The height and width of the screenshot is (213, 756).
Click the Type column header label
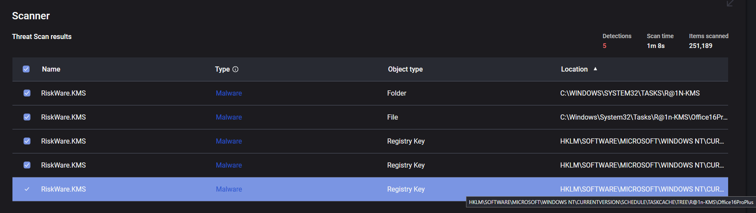pyautogui.click(x=222, y=69)
